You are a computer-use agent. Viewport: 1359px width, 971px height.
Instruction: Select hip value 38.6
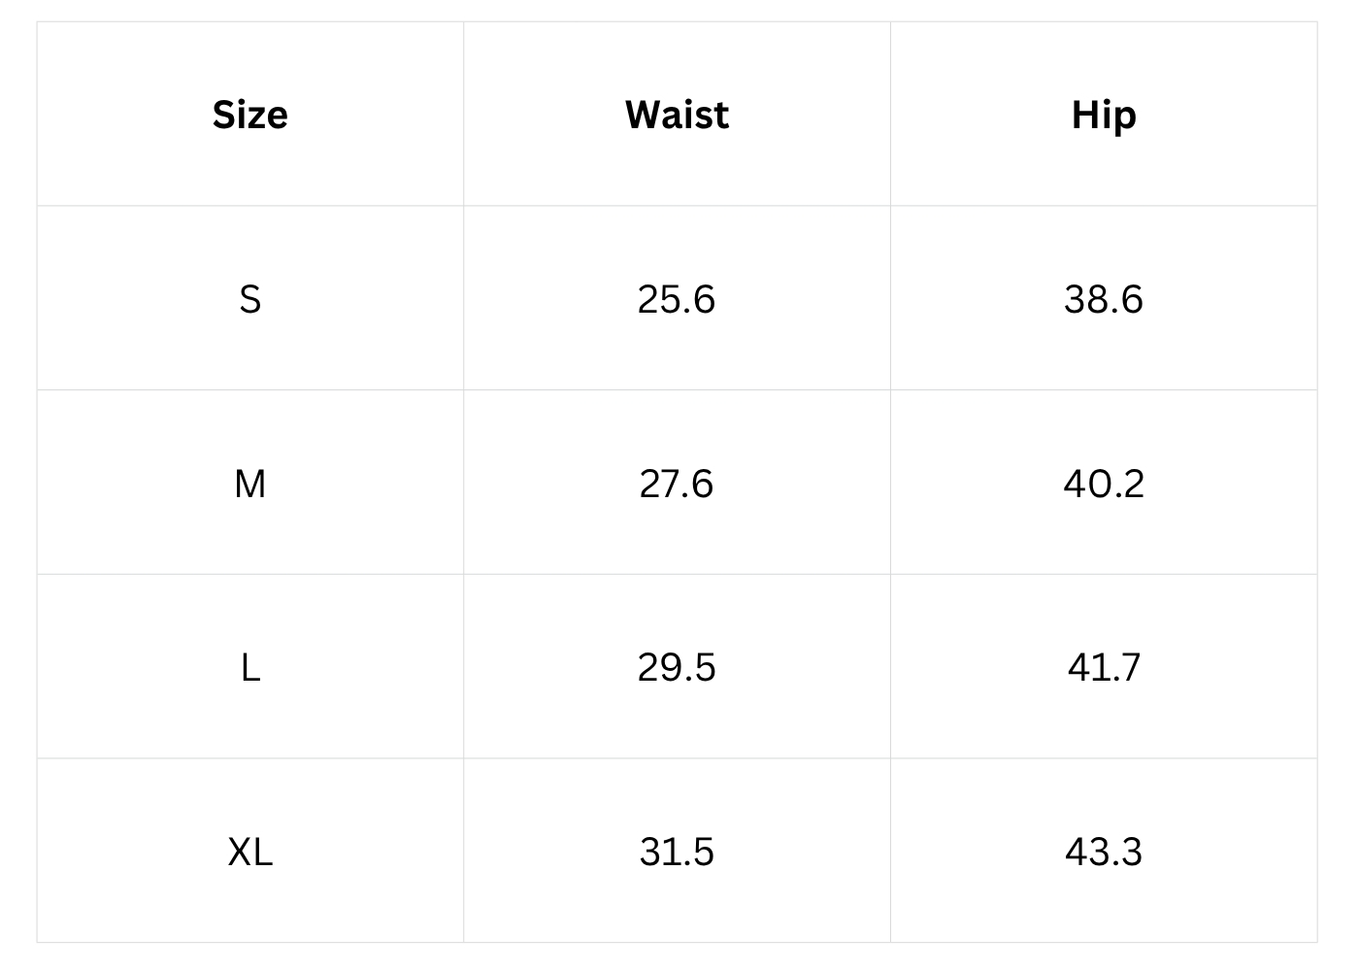coord(1104,299)
